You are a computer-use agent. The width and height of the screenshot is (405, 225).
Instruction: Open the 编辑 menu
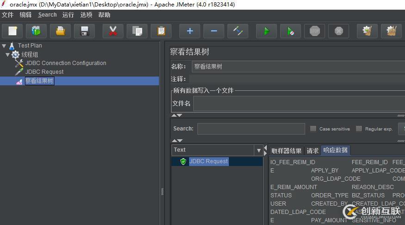(25, 15)
